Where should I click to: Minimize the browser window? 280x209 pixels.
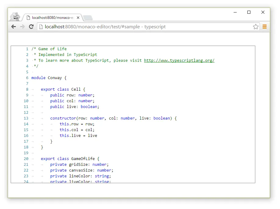point(235,12)
